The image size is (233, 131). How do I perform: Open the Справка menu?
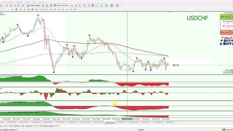42,2
